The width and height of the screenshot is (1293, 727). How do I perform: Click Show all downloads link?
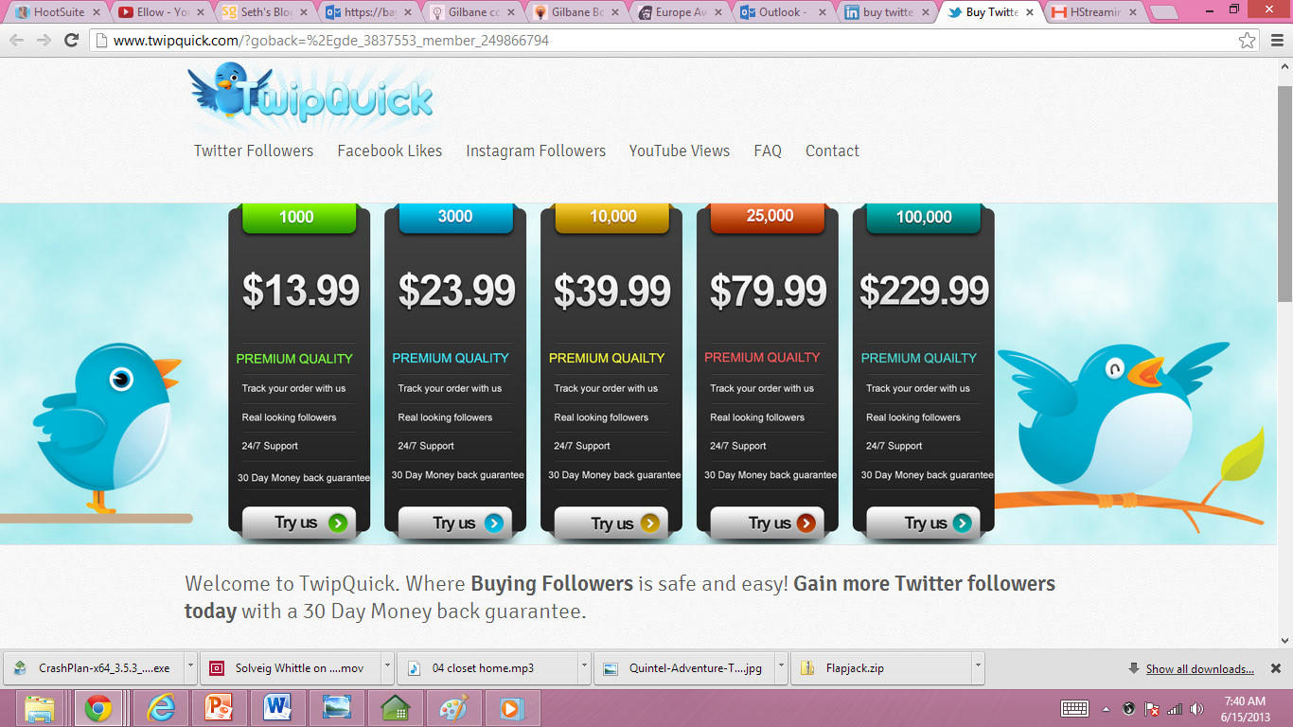click(x=1199, y=668)
